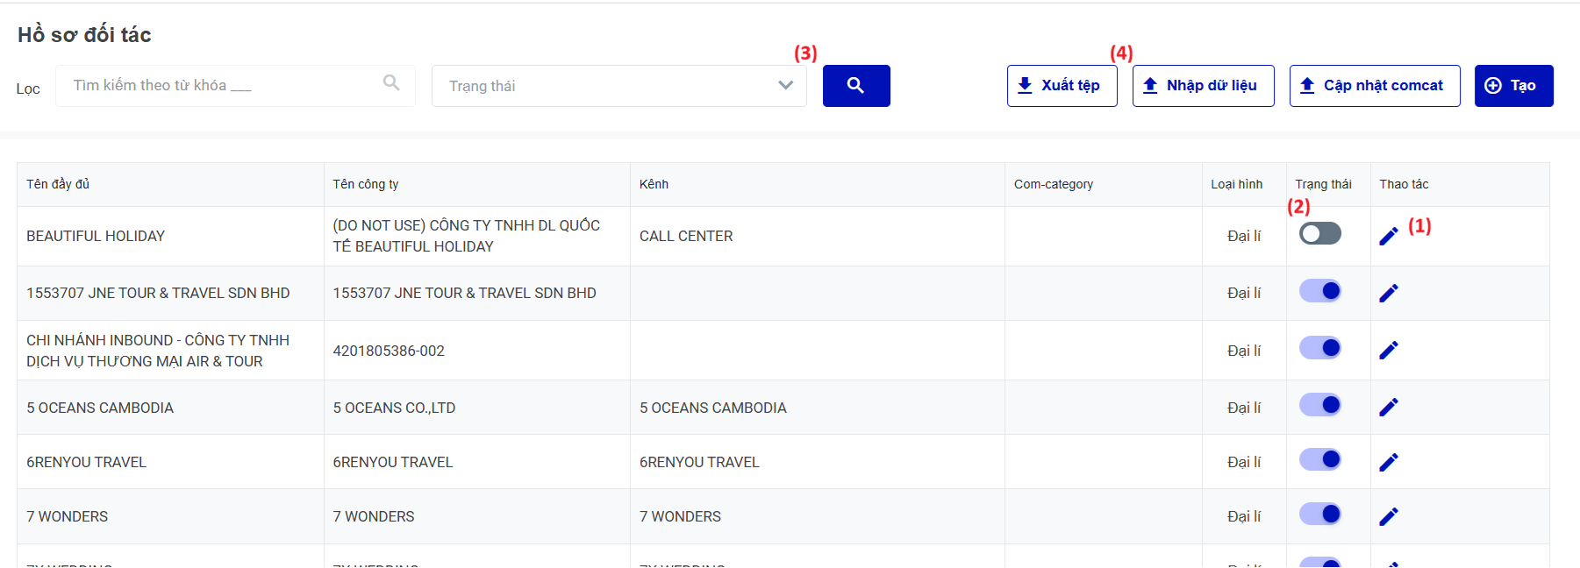Click the blue search magnifier button
Viewport: 1580px width, 568px height.
856,86
